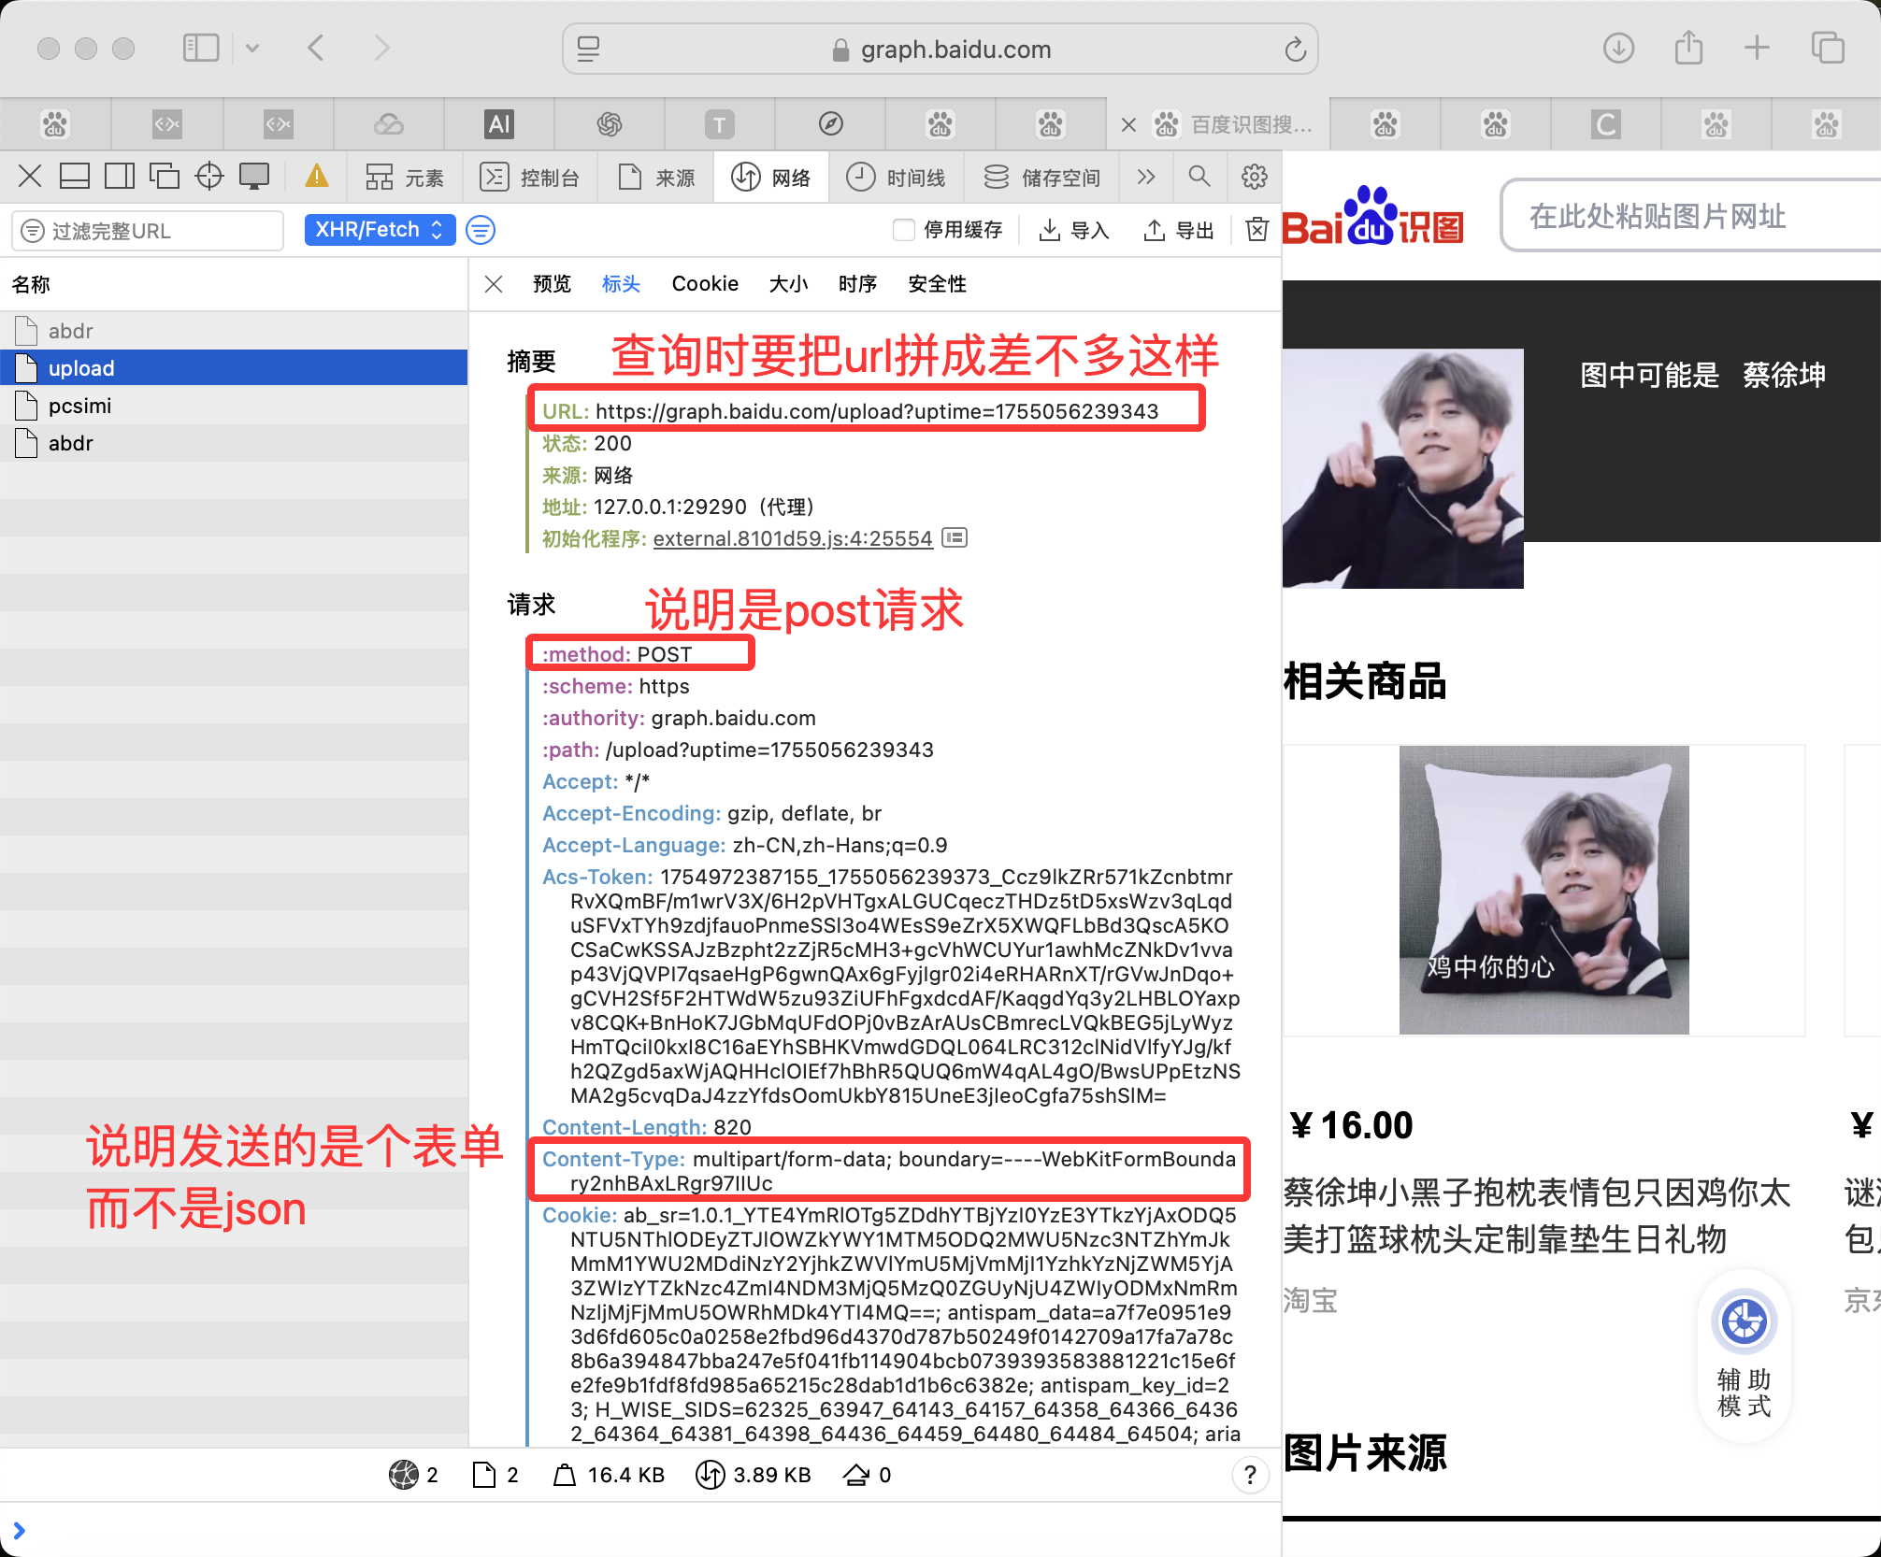Screen dimensions: 1881x1557
Task: Activate the element selection crosshair
Action: coord(209,177)
